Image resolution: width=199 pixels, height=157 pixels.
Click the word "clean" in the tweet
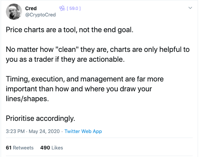pyautogui.click(x=67, y=49)
